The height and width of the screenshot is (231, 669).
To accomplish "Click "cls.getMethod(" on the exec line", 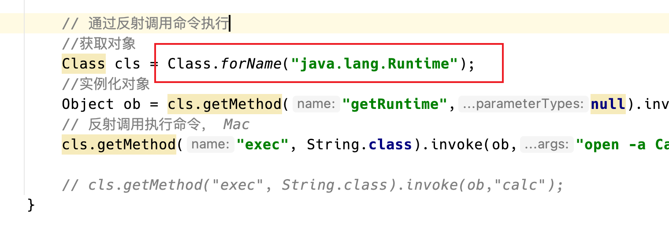I will pyautogui.click(x=123, y=144).
